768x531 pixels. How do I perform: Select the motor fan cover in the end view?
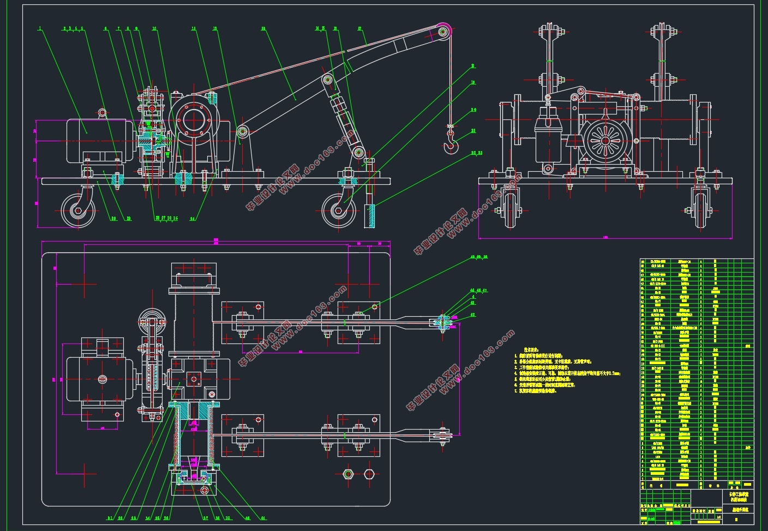click(x=605, y=141)
